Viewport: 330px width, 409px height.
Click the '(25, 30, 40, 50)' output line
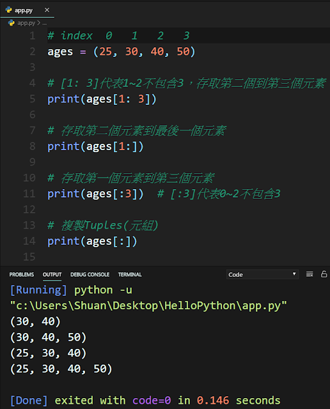(61, 369)
